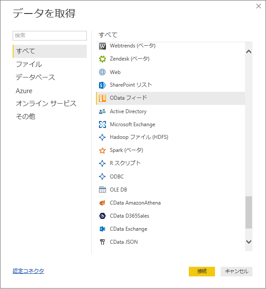Select the データベース category
266x289 pixels.
click(50, 77)
